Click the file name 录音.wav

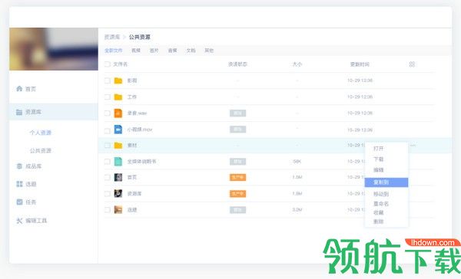(x=137, y=113)
